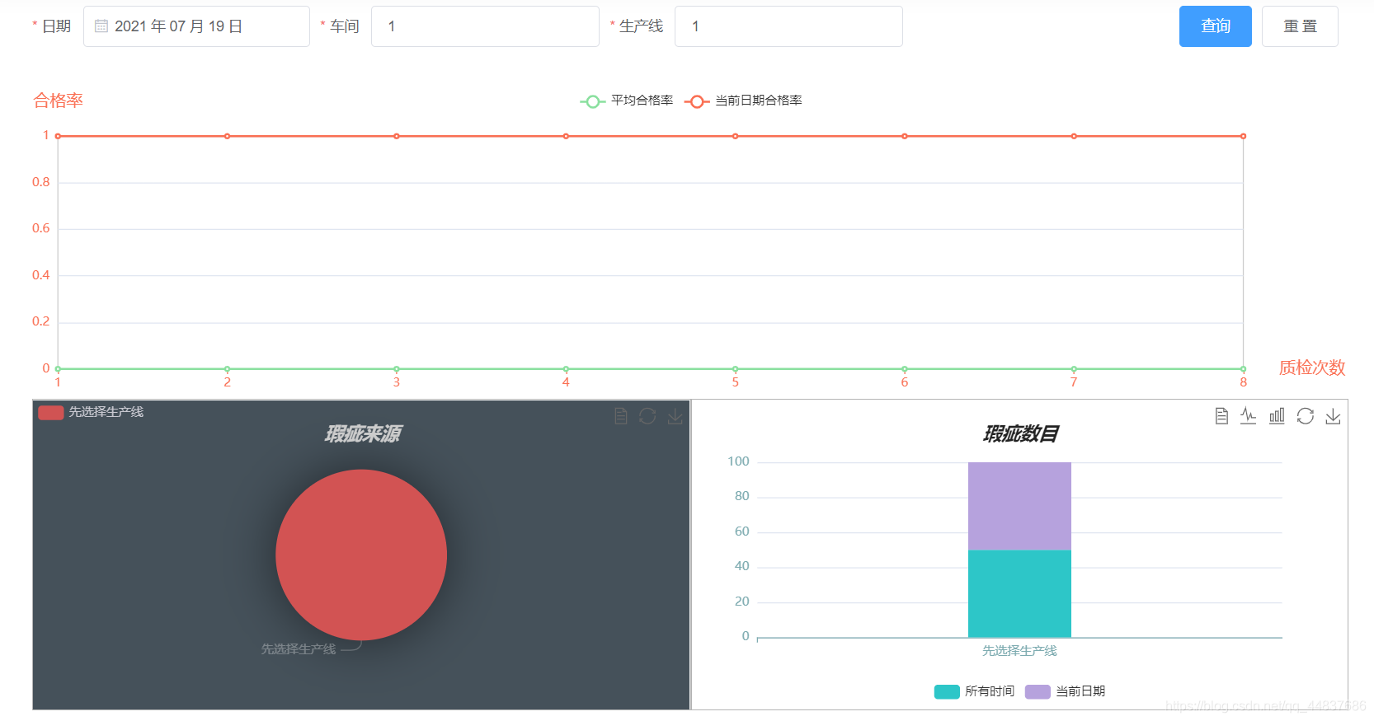Save 瑕疵来源 chart as image
This screenshot has height=721, width=1374.
[x=675, y=416]
